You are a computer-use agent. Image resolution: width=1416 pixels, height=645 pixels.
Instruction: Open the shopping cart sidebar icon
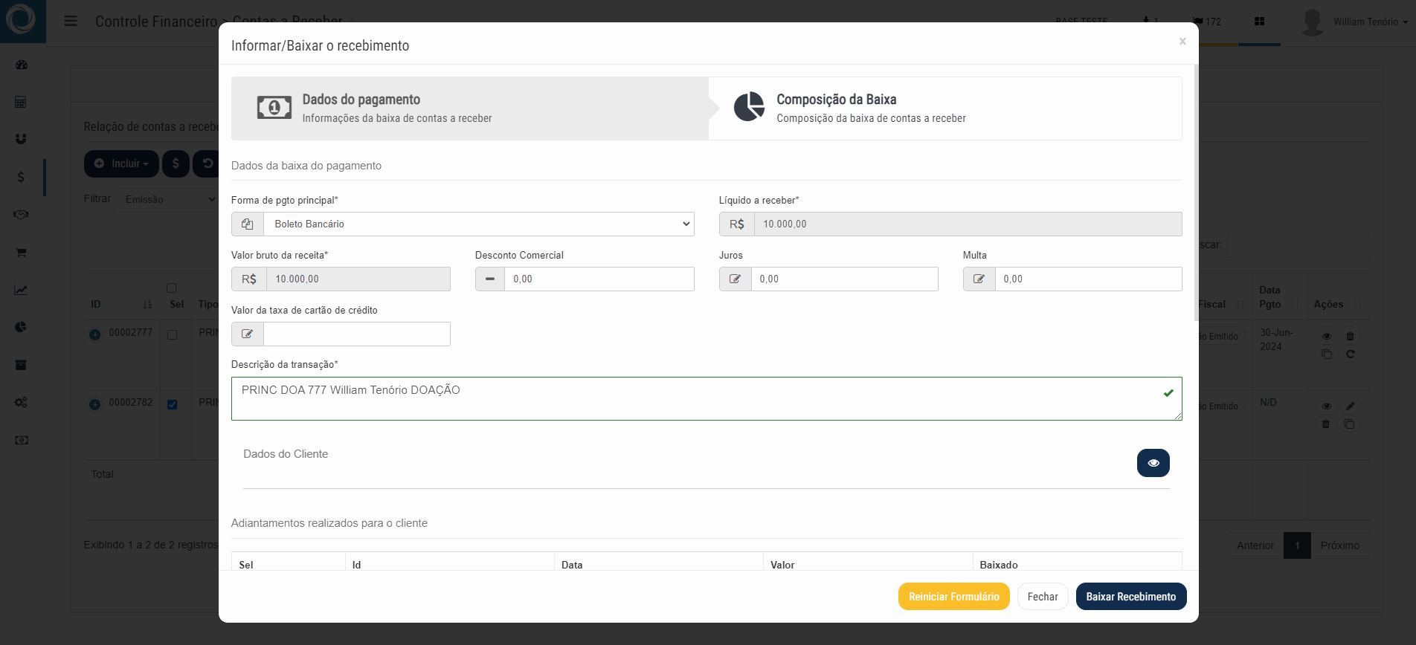(x=21, y=253)
